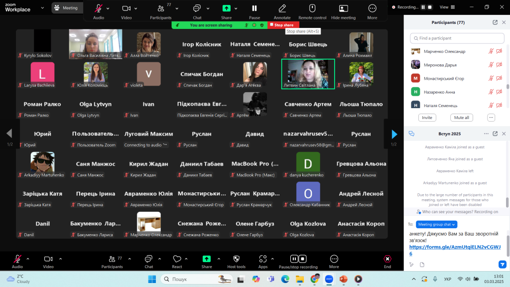Open the Participants panel more options button
The height and width of the screenshot is (287, 510).
[x=491, y=118]
